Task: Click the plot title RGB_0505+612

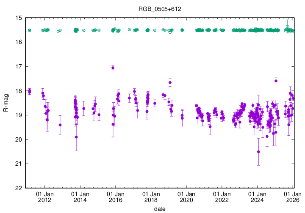Action: coord(157,9)
